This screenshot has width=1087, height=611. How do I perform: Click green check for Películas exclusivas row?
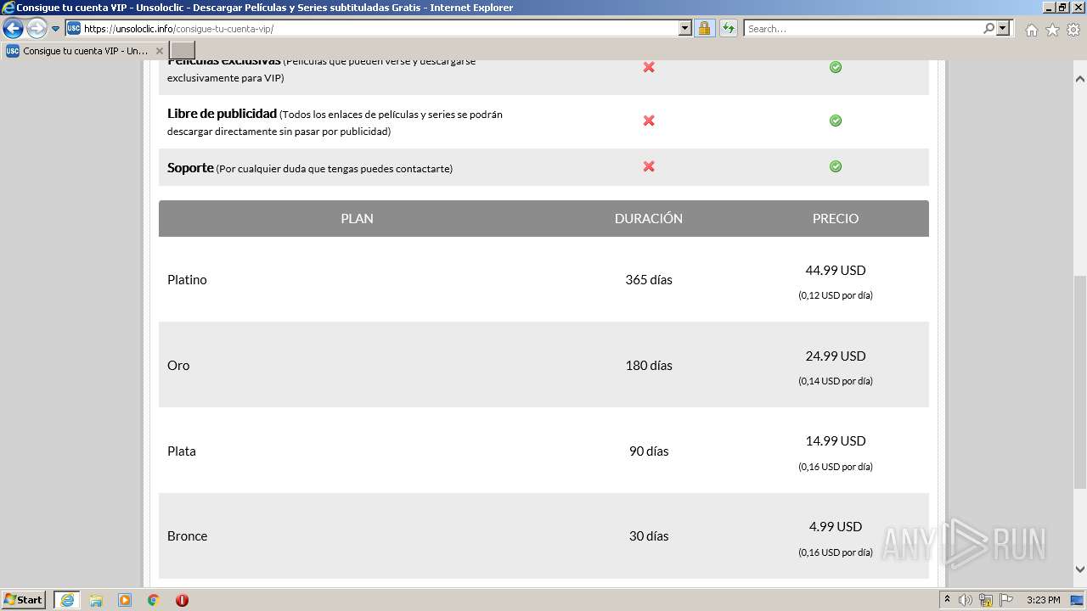(836, 66)
